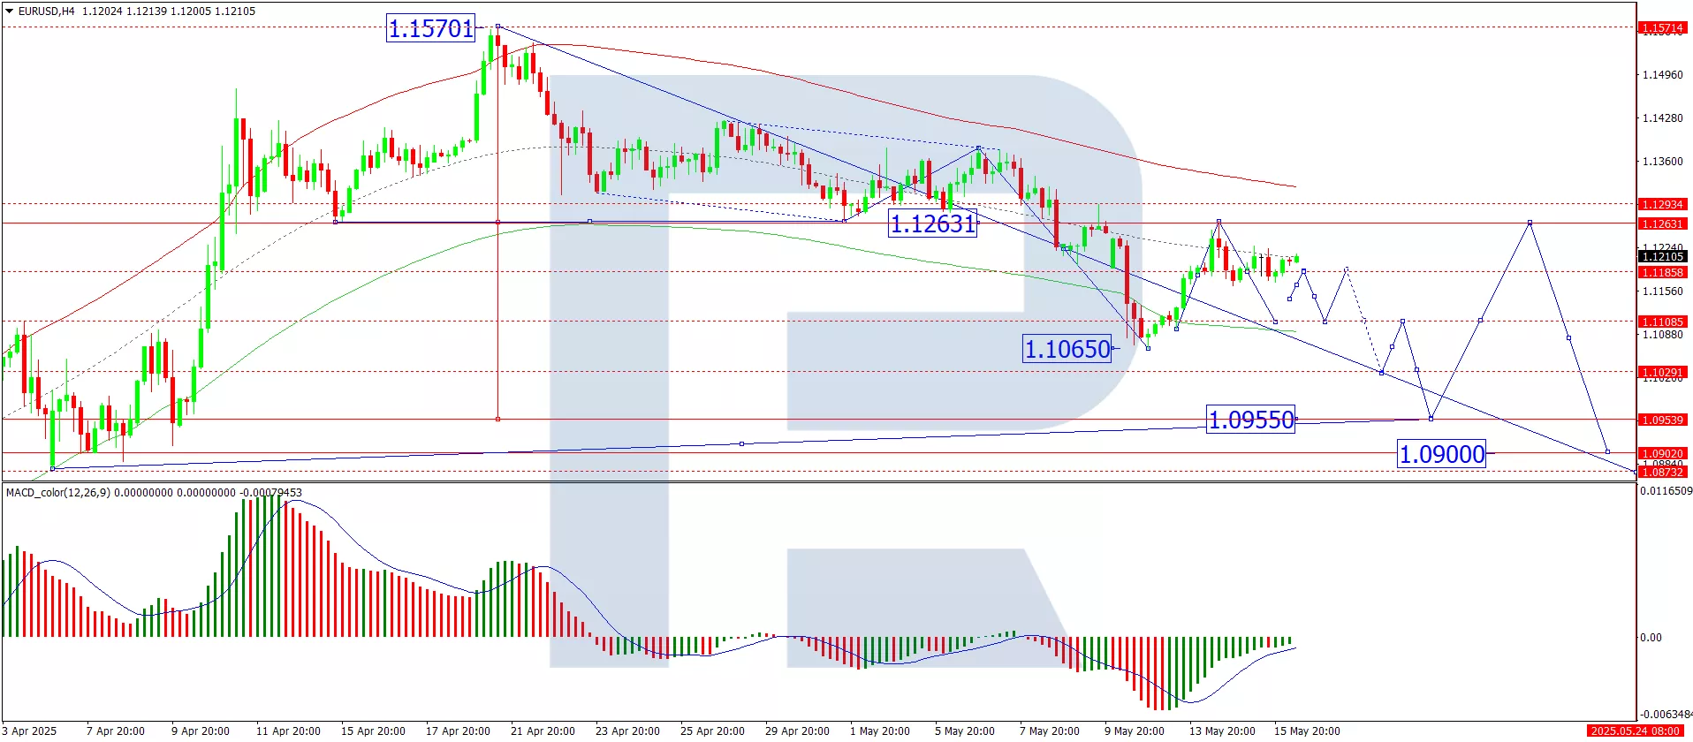1693x742 pixels.
Task: Click the boxed 1.12631 label on chart
Action: pyautogui.click(x=932, y=224)
